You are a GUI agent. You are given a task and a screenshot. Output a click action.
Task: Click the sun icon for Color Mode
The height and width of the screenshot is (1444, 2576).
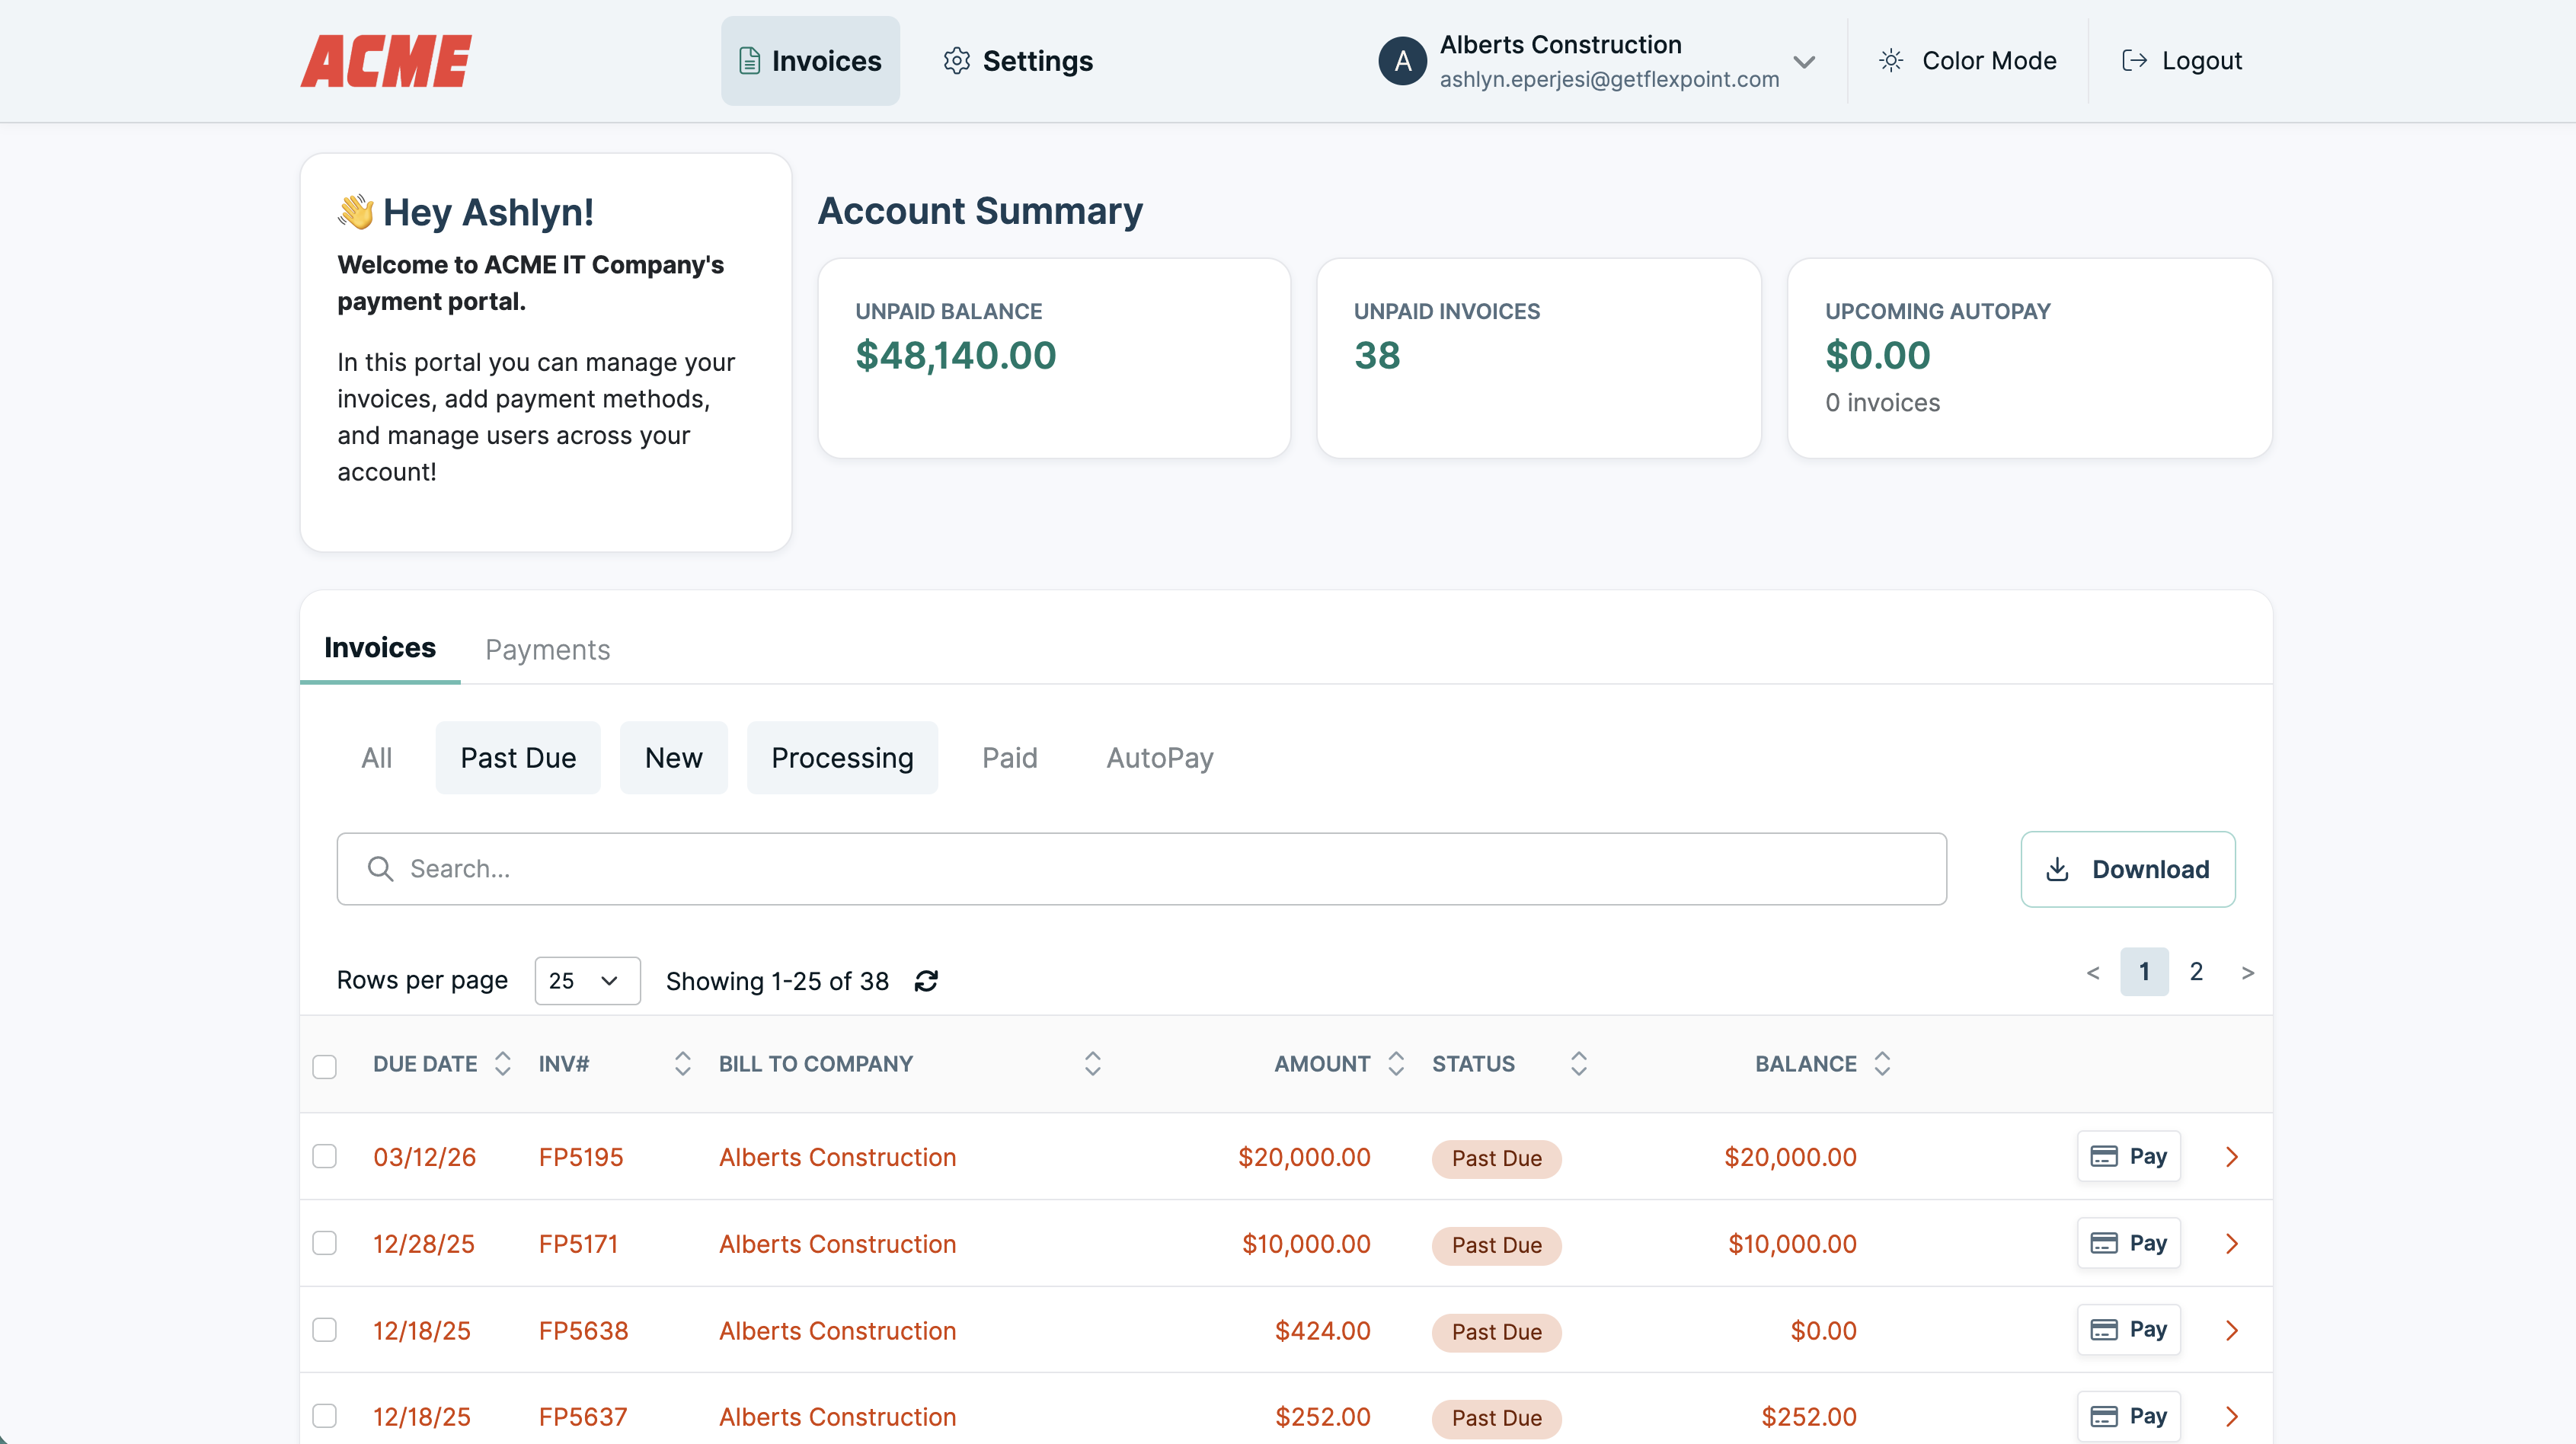pyautogui.click(x=1890, y=61)
